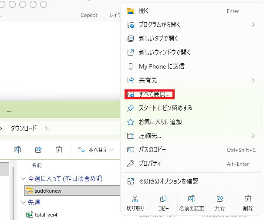The width and height of the screenshot is (263, 220).
Task: Open the 並べ替え sort dropdown
Action: pos(95,150)
